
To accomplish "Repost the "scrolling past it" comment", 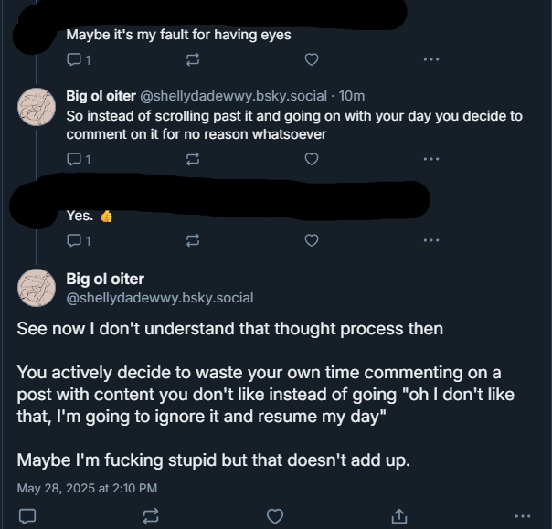I will pos(193,159).
